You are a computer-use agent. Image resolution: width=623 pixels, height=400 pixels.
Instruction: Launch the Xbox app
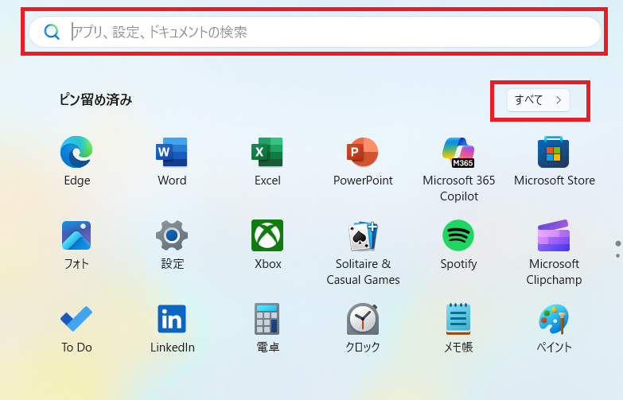click(x=267, y=235)
